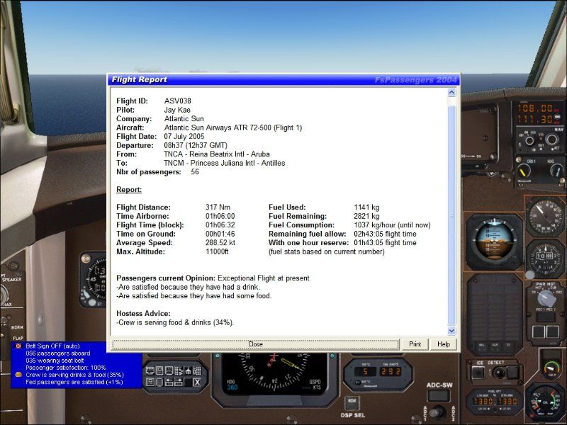This screenshot has width=567, height=425.
Task: Click the CRS 1 knob
Action: point(524,171)
